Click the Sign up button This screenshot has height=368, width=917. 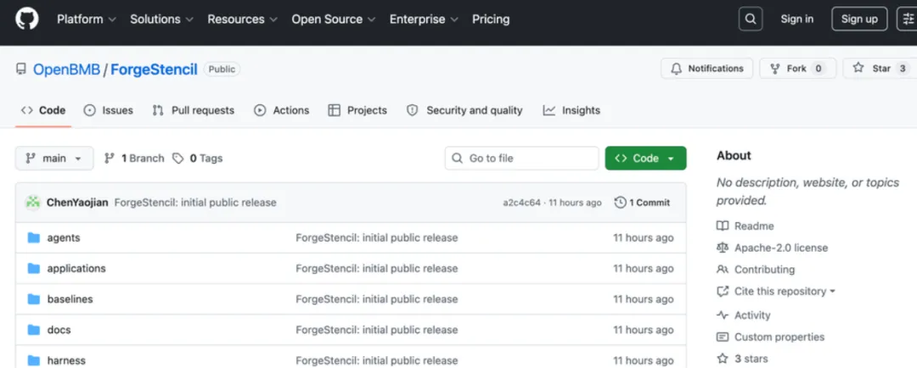[x=859, y=19]
